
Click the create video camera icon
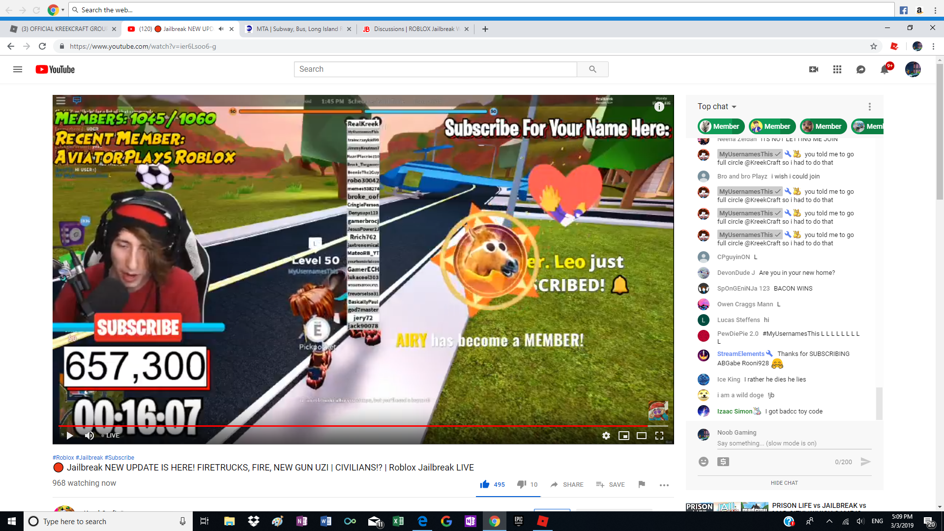[814, 69]
